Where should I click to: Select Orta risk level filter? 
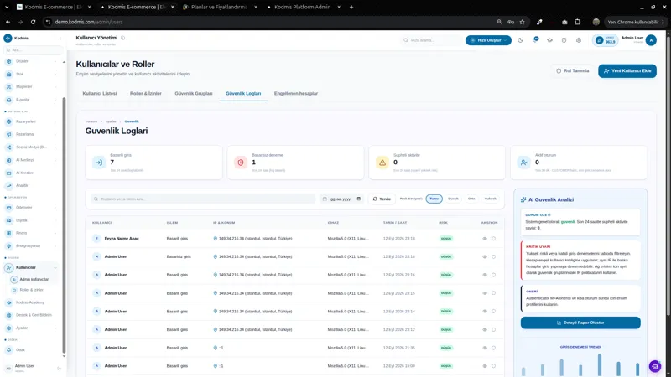pyautogui.click(x=471, y=199)
